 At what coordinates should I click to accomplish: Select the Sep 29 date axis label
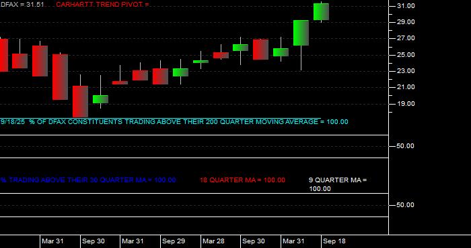coord(174,241)
